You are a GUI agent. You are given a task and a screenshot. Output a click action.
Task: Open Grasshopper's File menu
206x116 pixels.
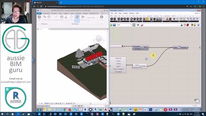click(112, 13)
